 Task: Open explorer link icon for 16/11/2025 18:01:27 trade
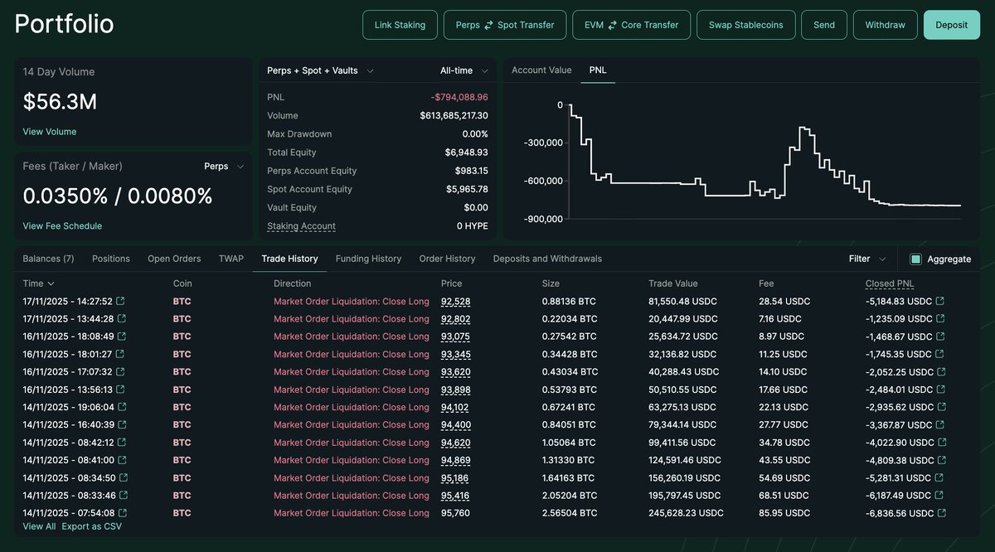click(x=121, y=354)
